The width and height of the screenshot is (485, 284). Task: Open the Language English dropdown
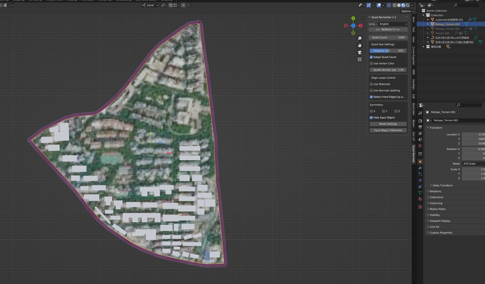[x=393, y=24]
